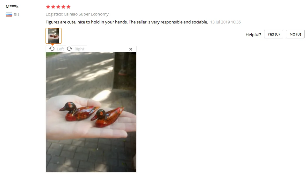Mark review helpful with Yes (0)
Screen dimensions: 308x176
(x=273, y=34)
